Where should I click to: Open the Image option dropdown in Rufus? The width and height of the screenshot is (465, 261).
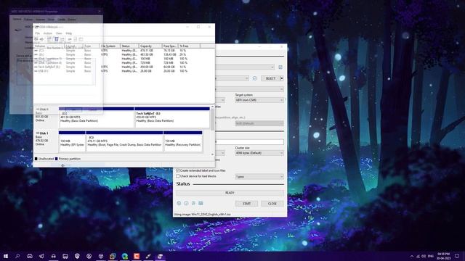click(250, 89)
